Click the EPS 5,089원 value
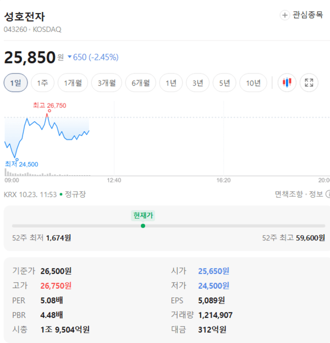330x343 pixels. click(211, 300)
